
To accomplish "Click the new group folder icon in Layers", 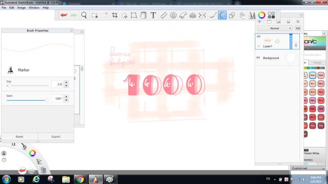I will (269, 22).
